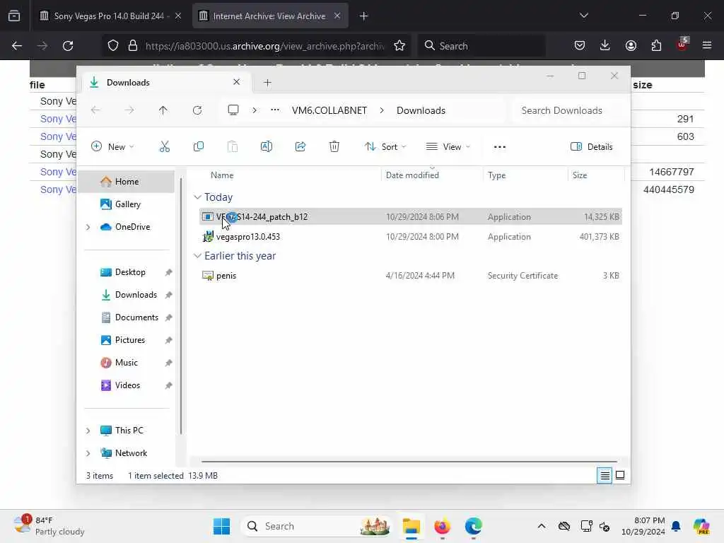Select the Security Certificate file row
Image resolution: width=724 pixels, height=543 pixels.
tap(411, 276)
